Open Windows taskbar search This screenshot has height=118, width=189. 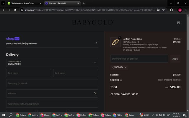tap(11, 115)
